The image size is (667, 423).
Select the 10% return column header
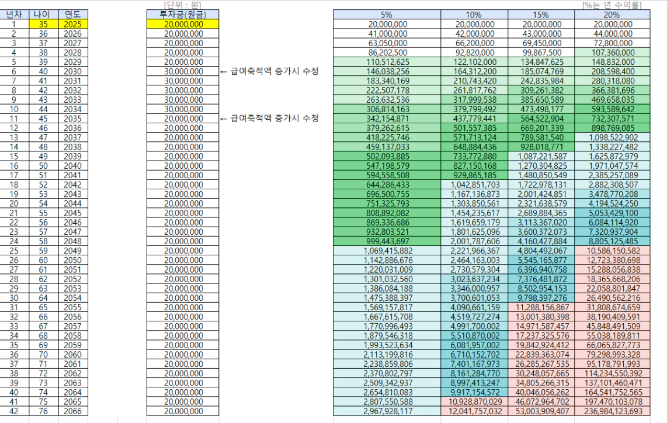click(x=474, y=15)
